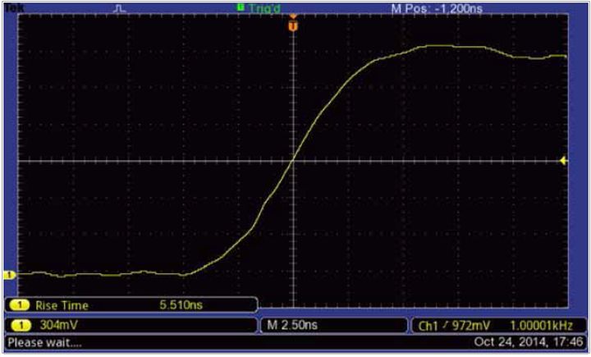Screen dimensions: 591x357
Task: Click the Oct 24, 2014 date display
Action: click(x=528, y=342)
